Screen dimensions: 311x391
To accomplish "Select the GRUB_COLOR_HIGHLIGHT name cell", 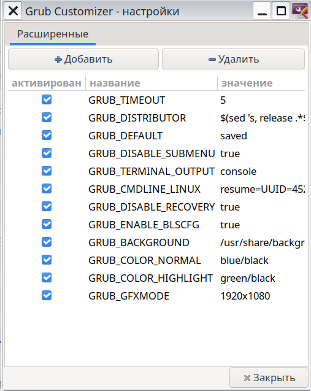I will 150,278.
